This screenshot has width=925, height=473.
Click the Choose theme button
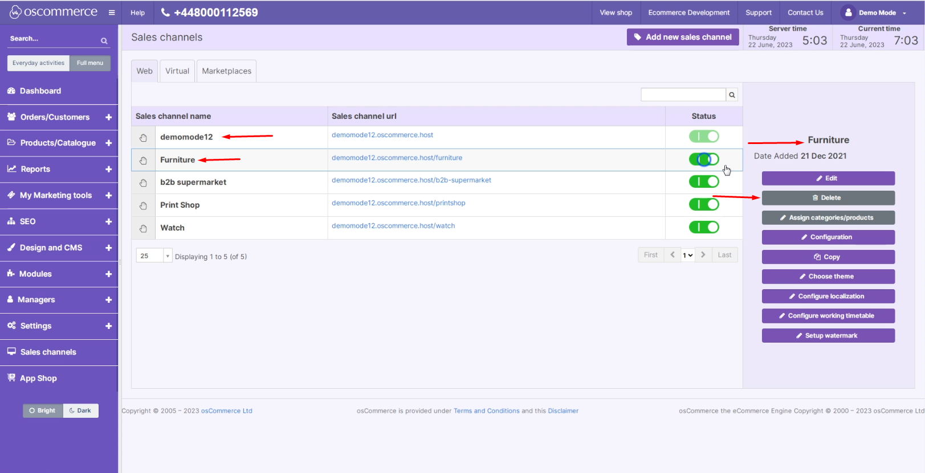[x=828, y=276]
